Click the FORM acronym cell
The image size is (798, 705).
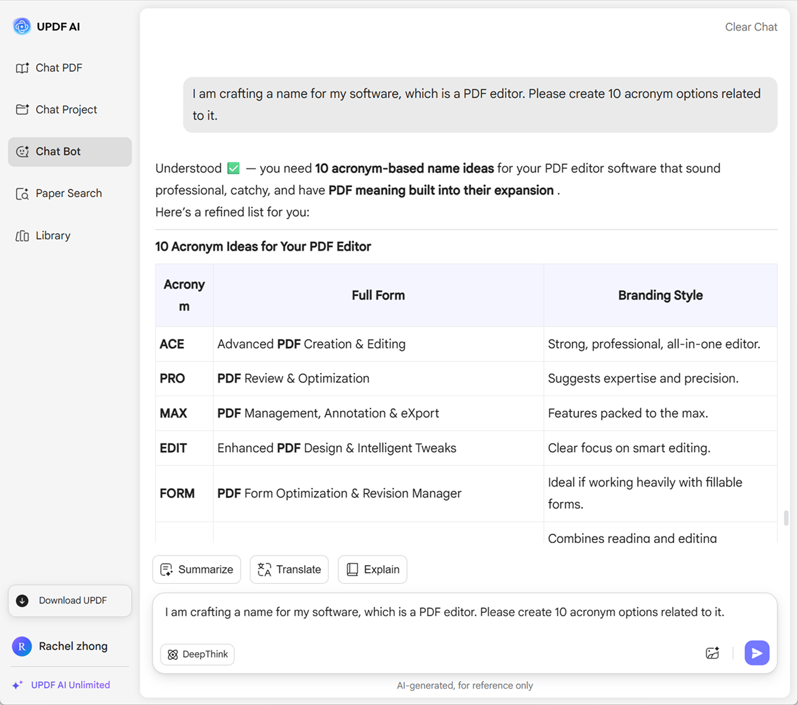[x=184, y=493]
